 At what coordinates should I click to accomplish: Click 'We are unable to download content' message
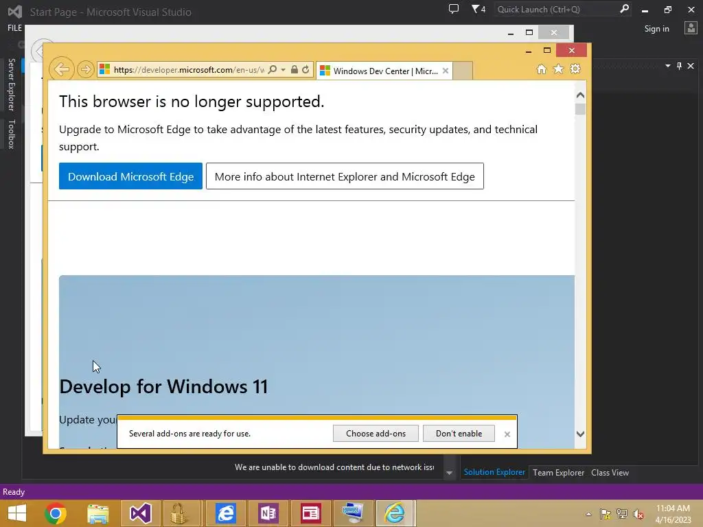tap(334, 467)
